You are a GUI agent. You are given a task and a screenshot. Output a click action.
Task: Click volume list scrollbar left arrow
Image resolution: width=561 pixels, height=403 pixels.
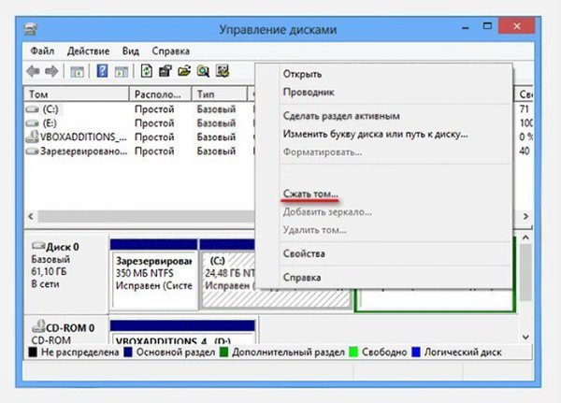click(31, 216)
